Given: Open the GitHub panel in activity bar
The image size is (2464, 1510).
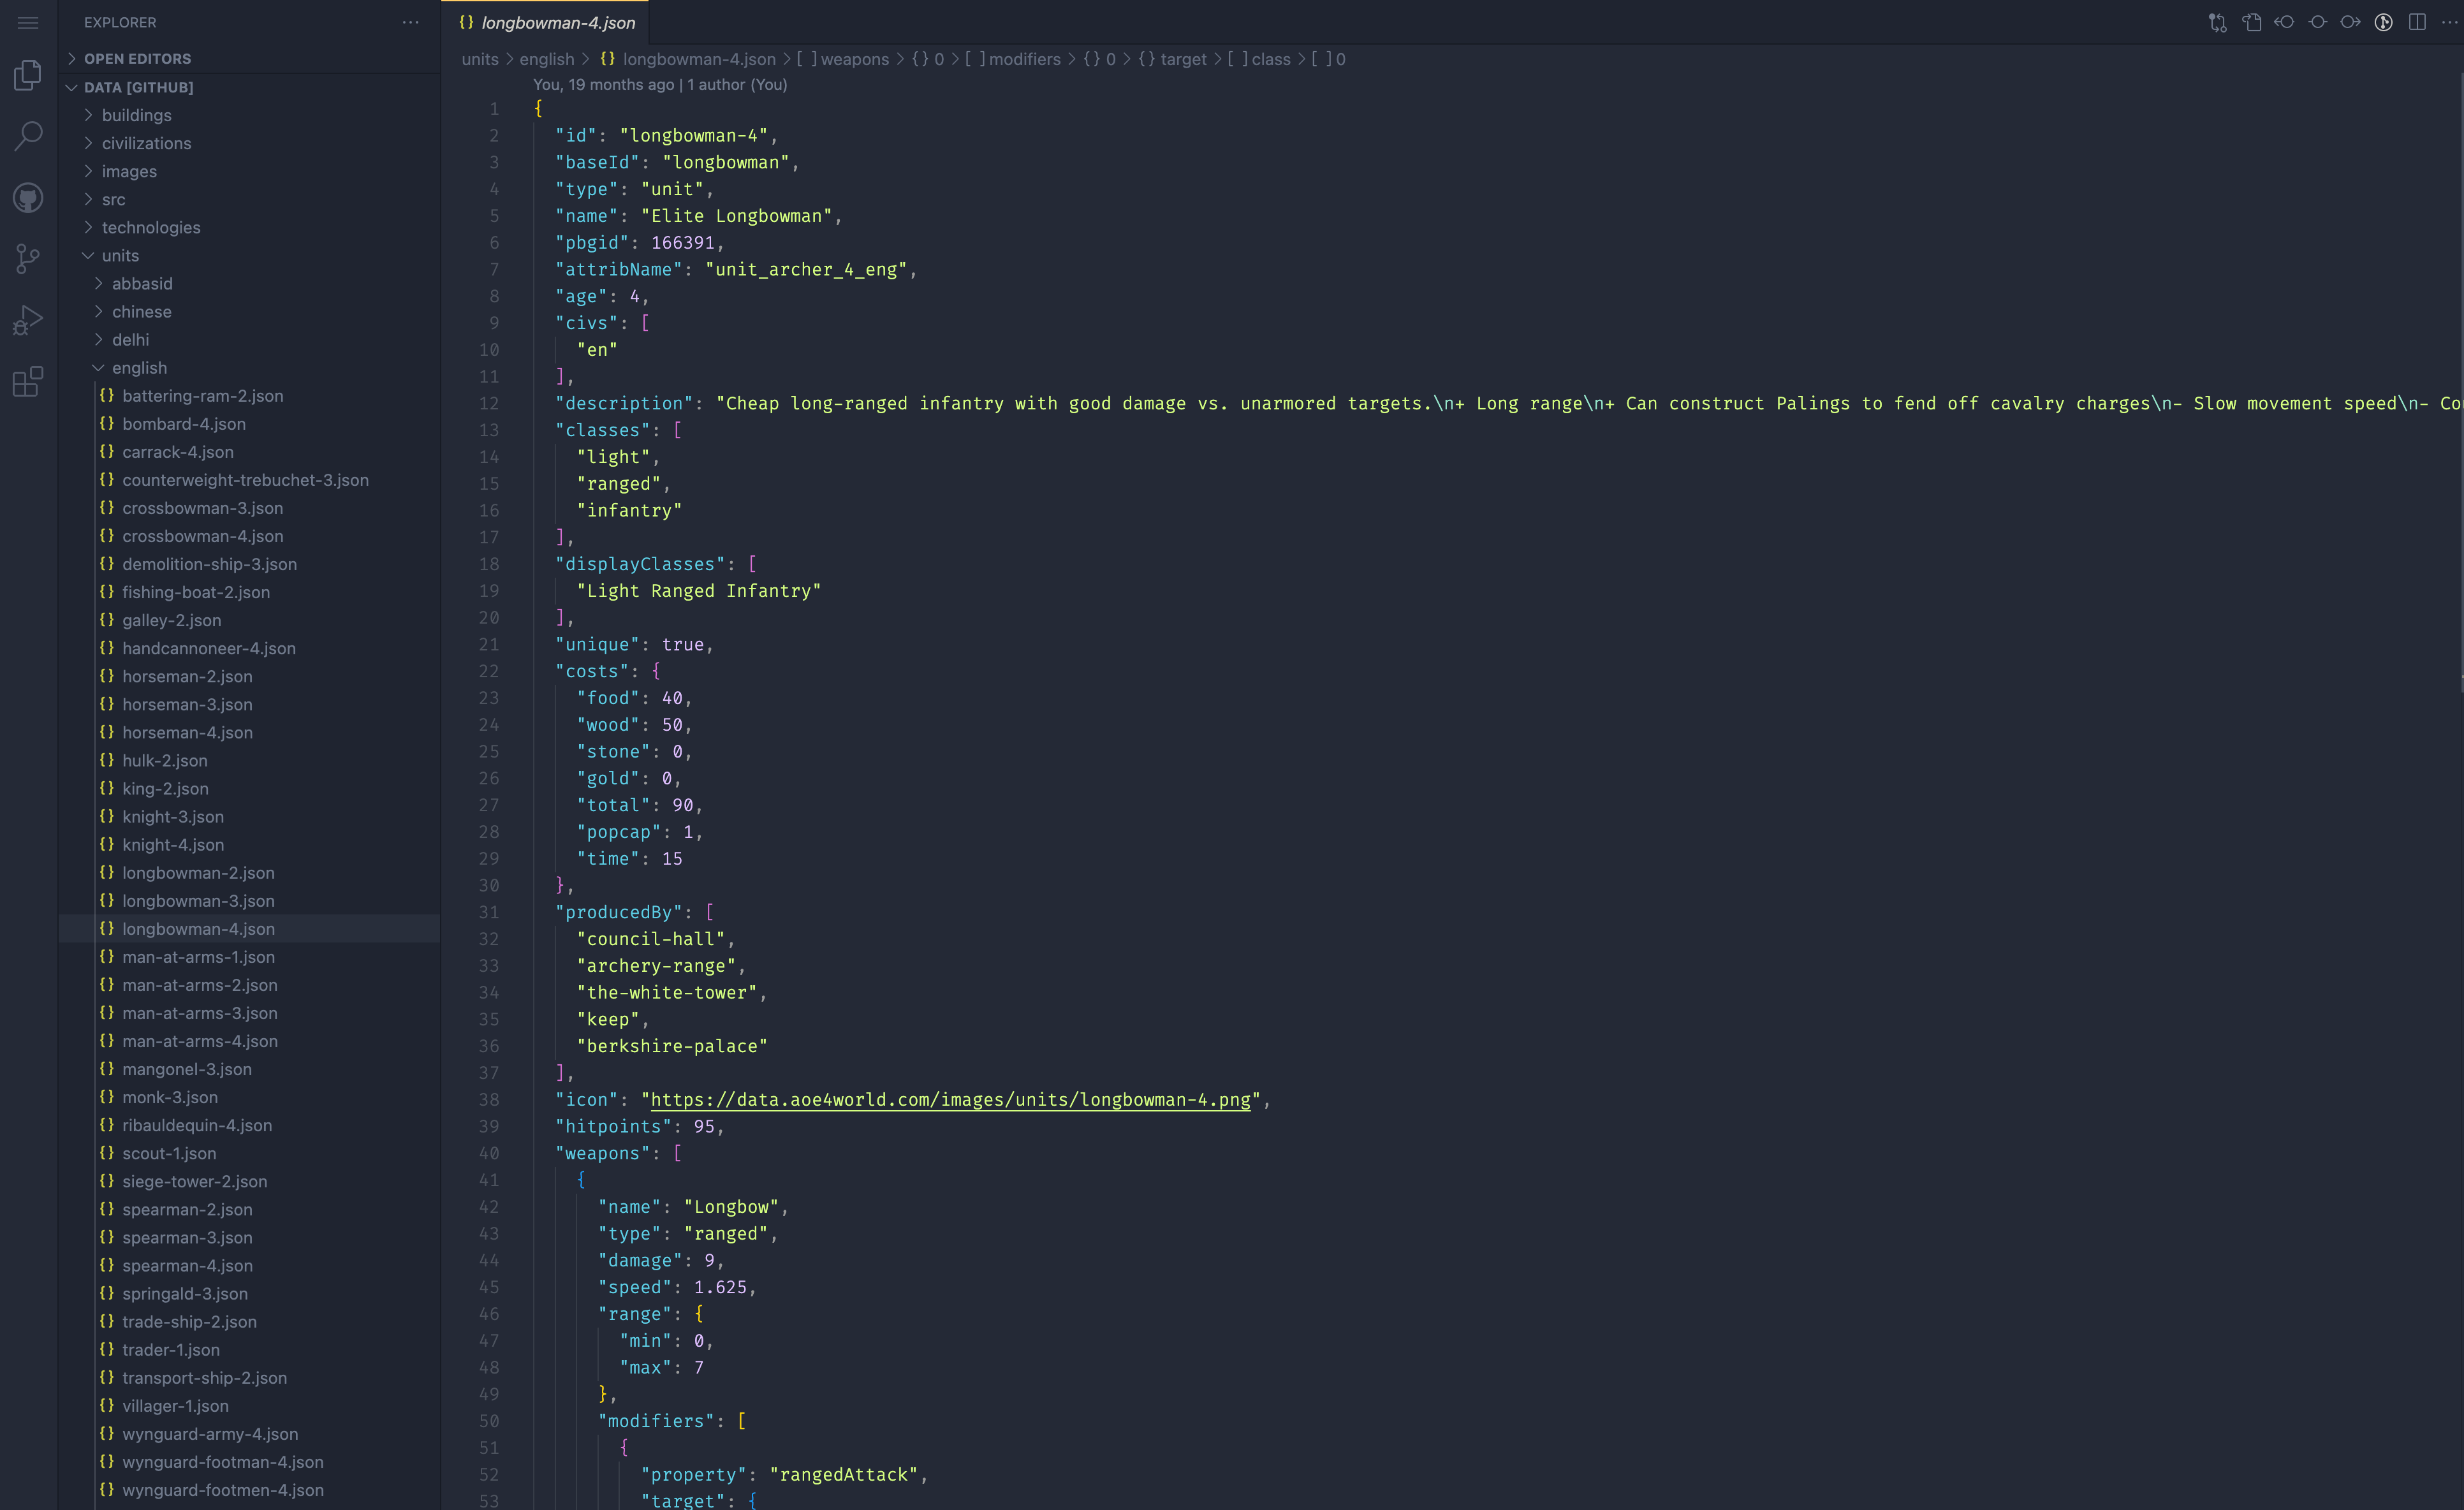Looking at the screenshot, I should [x=28, y=198].
